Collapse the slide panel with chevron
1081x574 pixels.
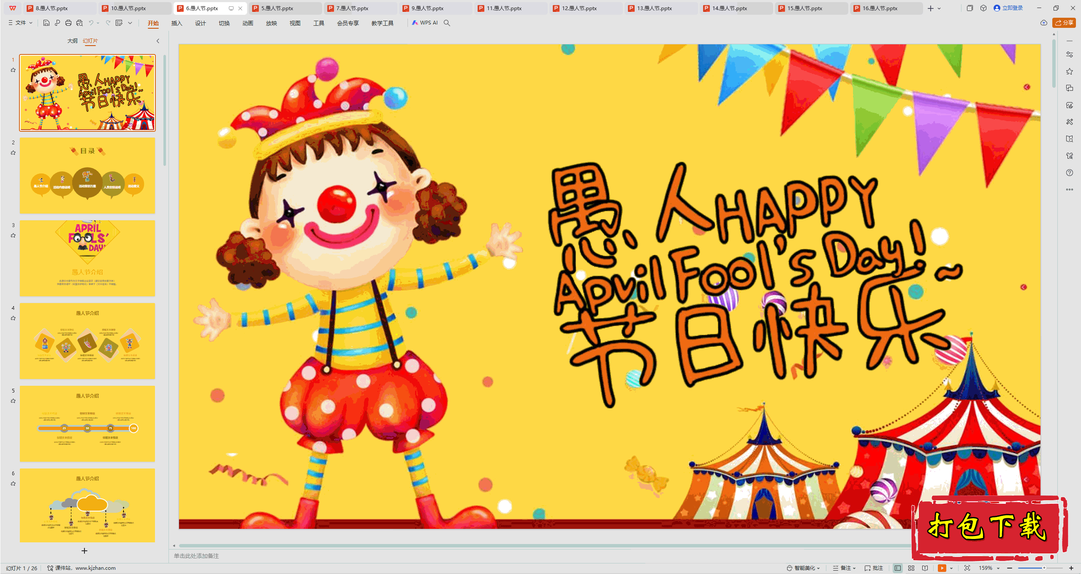(x=158, y=41)
